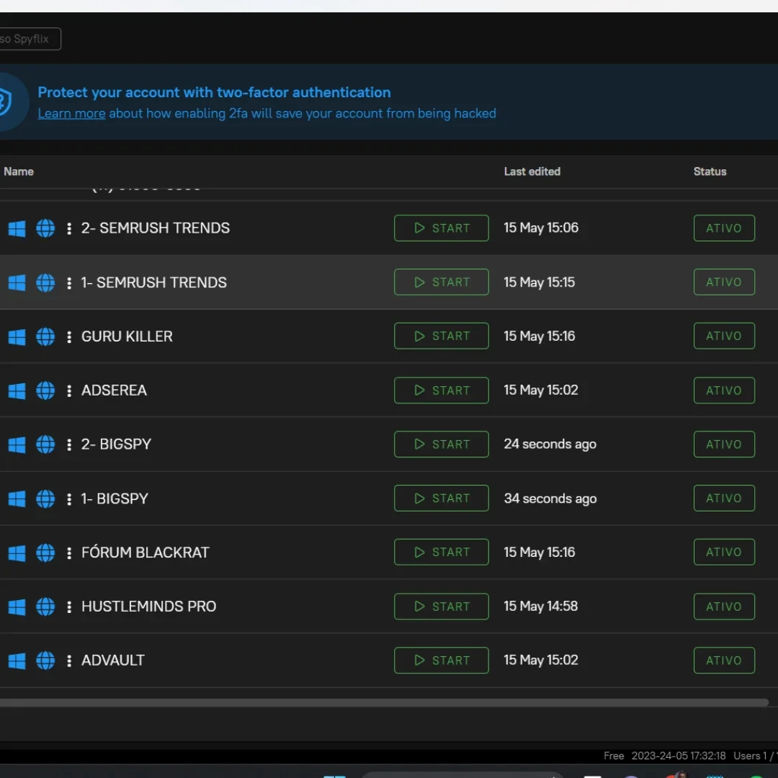
Task: Start the ADVAULT profile
Action: point(441,661)
